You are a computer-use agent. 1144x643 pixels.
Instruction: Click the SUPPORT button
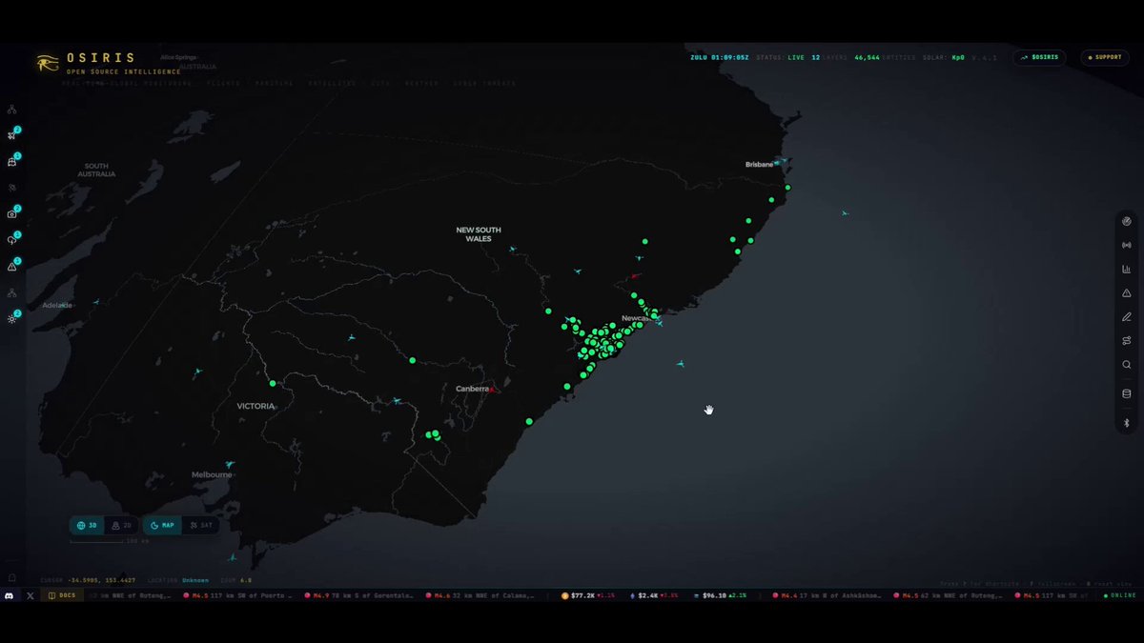point(1104,57)
